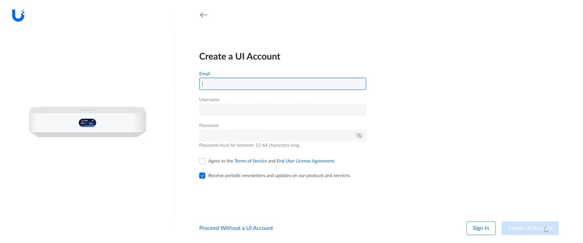
Task: Open the Terms of Service link
Action: [x=251, y=161]
